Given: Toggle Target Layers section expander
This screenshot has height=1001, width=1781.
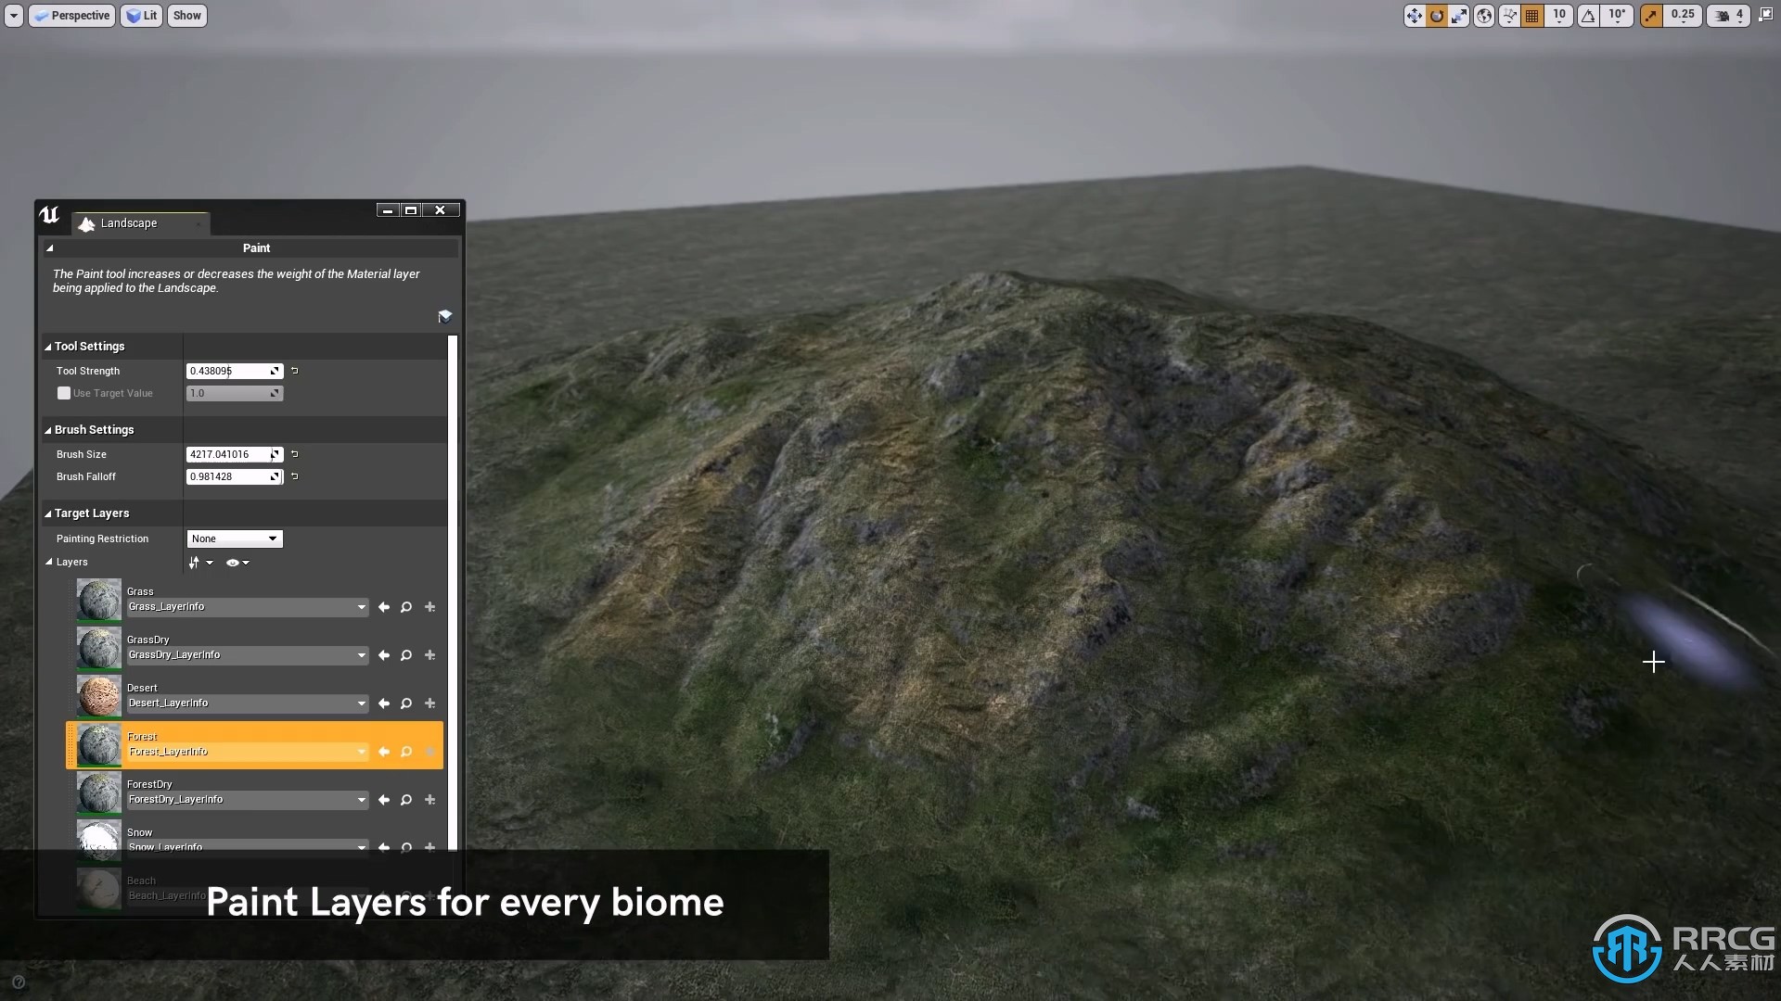Looking at the screenshot, I should (49, 513).
